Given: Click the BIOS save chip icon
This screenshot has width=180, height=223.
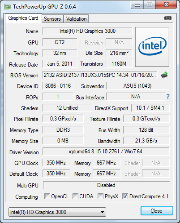Looking at the screenshot, I should (x=164, y=75).
